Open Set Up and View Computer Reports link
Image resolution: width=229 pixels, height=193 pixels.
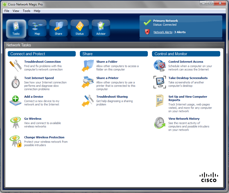188,98
